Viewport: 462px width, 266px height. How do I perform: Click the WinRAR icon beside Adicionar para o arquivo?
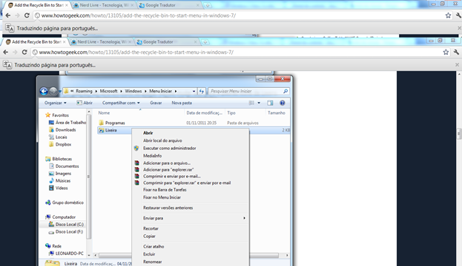point(136,163)
